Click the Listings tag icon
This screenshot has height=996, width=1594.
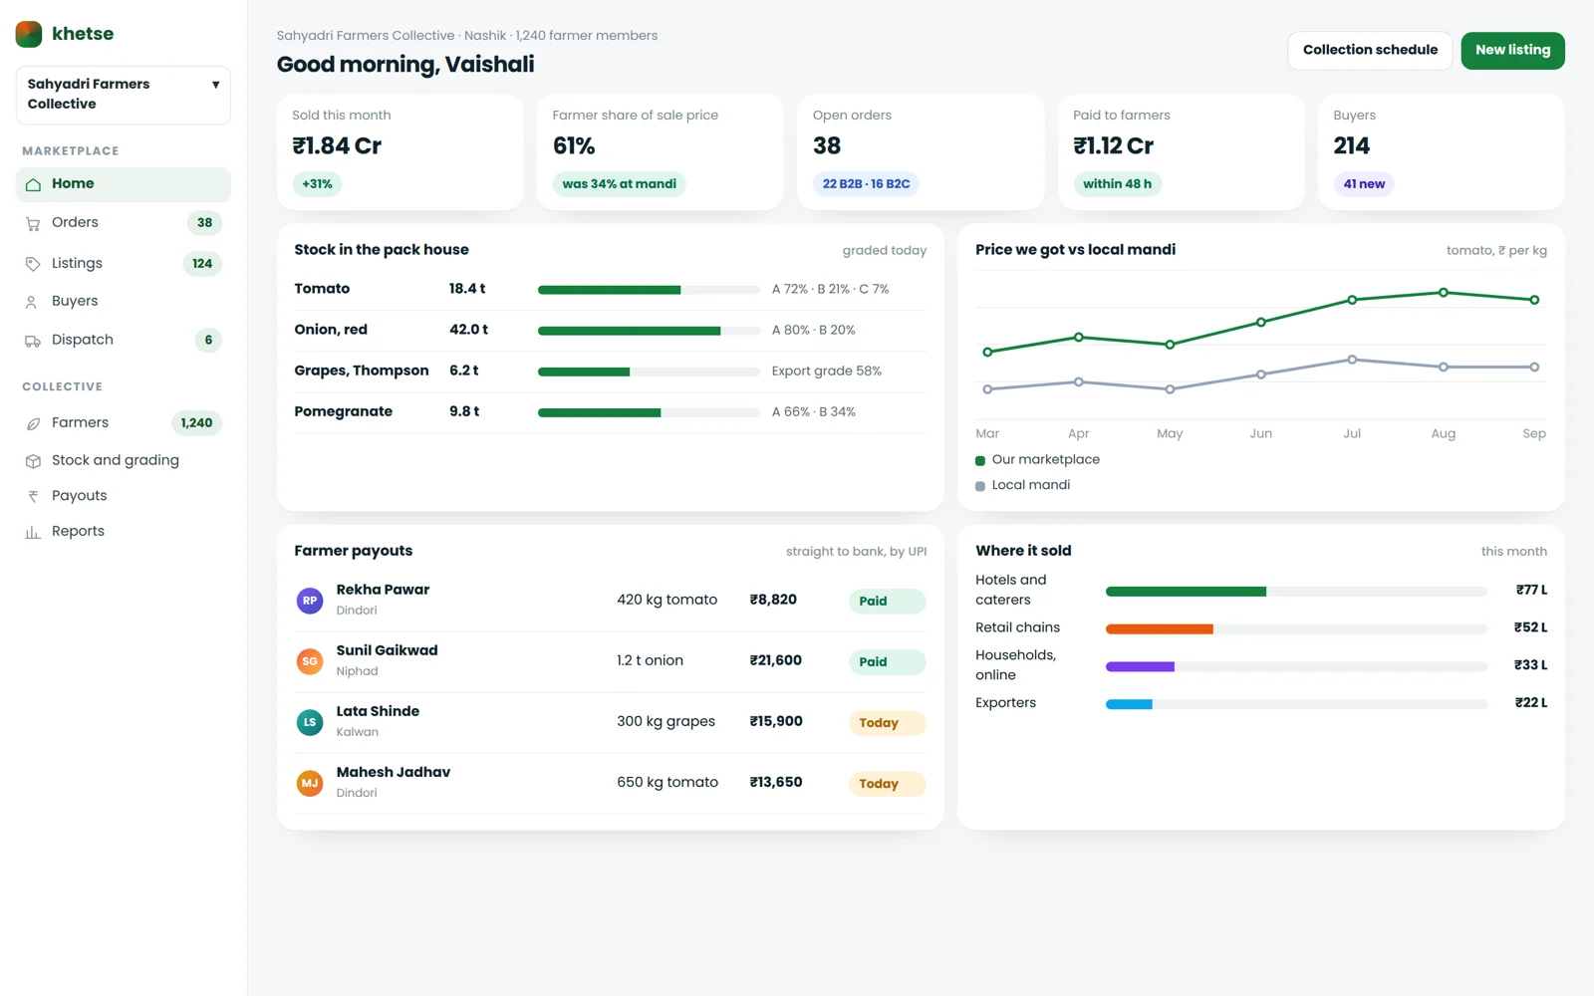(33, 264)
